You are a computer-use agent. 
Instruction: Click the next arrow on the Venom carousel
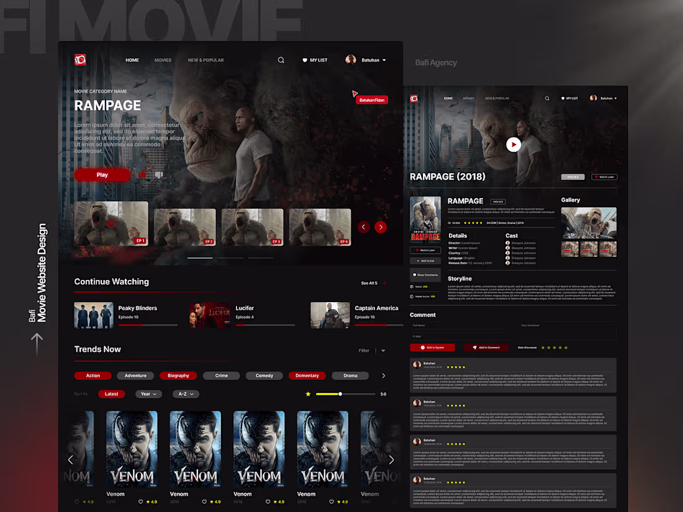click(391, 460)
